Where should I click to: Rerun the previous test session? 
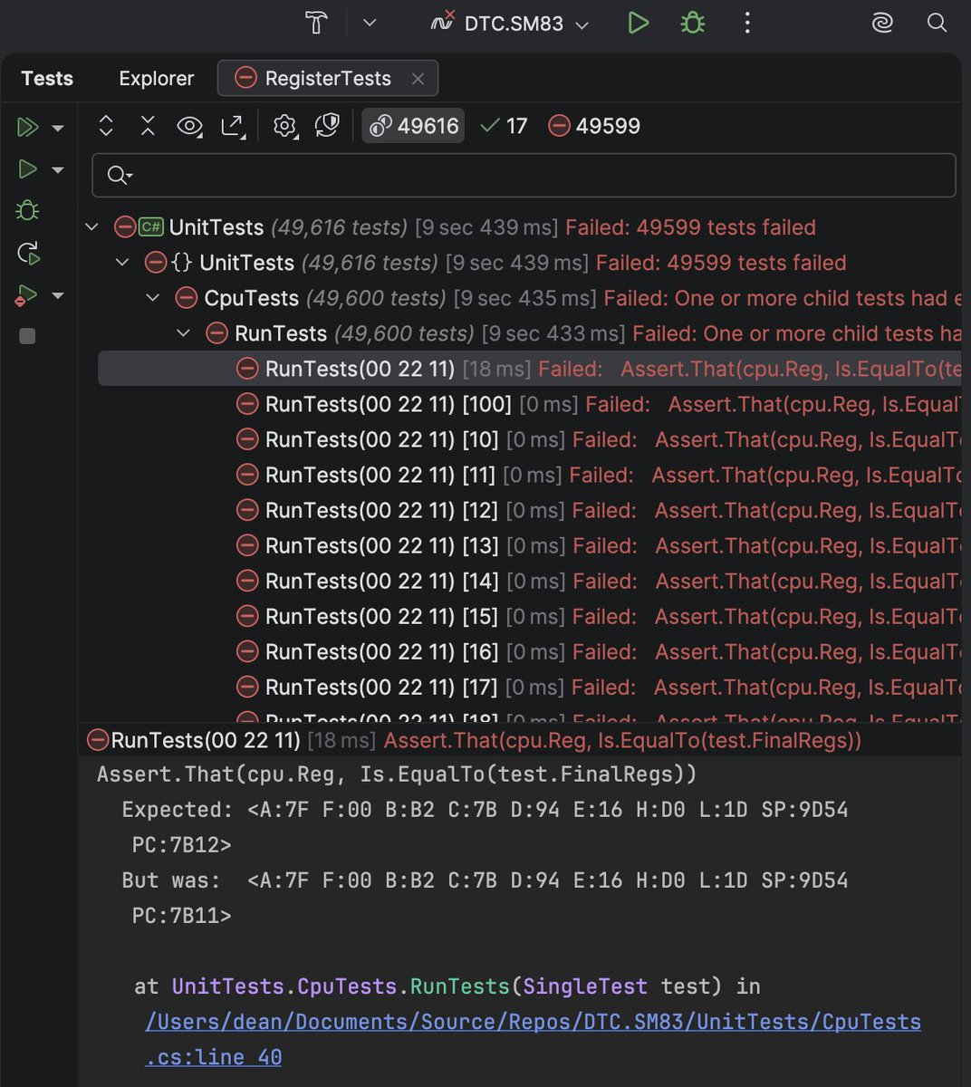tap(28, 255)
